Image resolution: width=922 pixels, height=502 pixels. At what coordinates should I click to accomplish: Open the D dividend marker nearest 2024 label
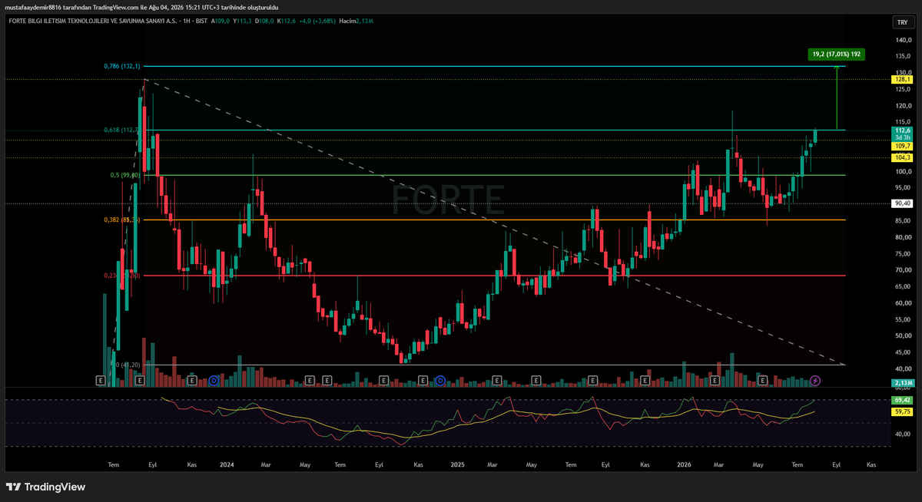pos(214,380)
